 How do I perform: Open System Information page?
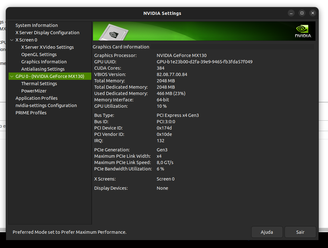(36, 25)
